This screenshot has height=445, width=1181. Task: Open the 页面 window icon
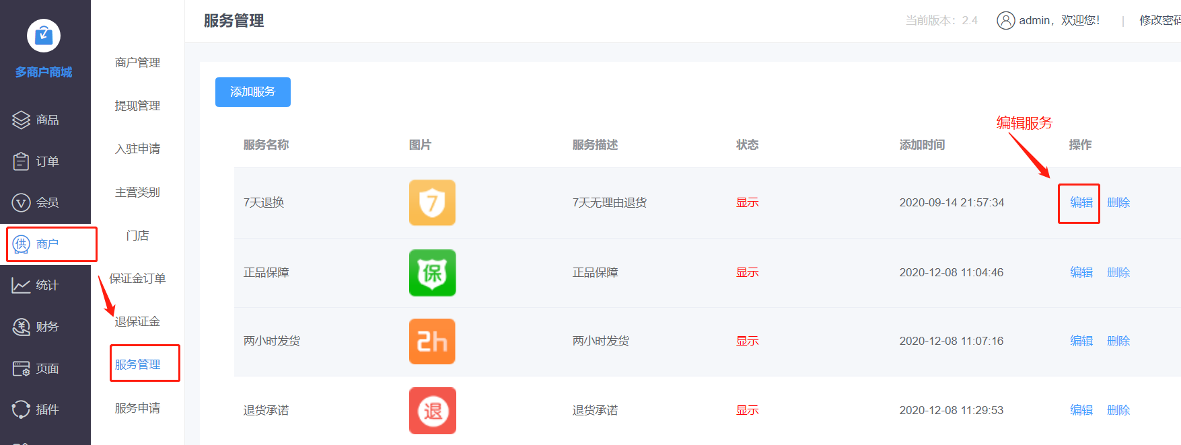21,368
